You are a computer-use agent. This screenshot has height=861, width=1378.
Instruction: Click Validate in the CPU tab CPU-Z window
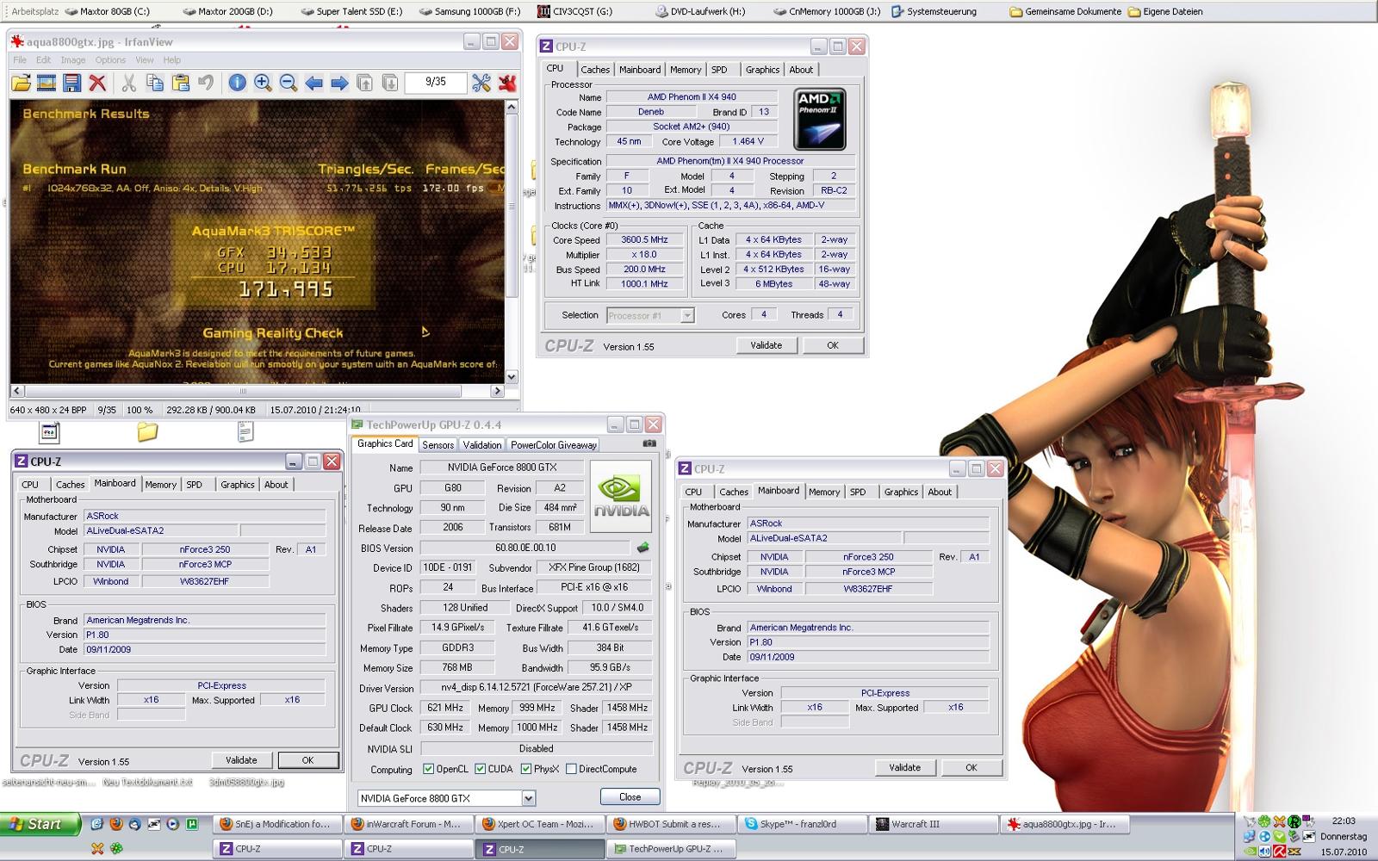[x=766, y=345]
